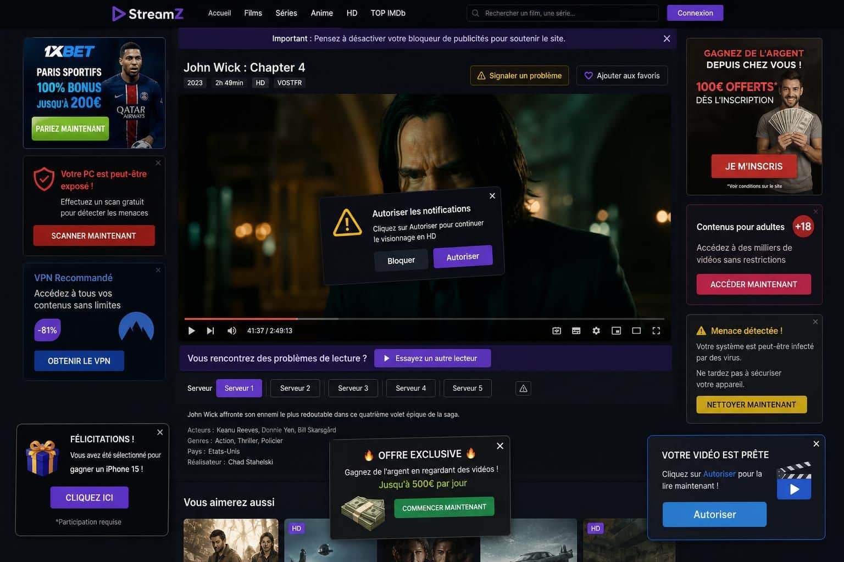Click the +18 badge icon
Screen dimensions: 844x562
pos(803,226)
